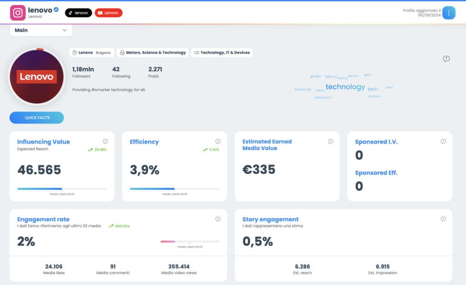Click the 'technology' word in cloud

345,87
